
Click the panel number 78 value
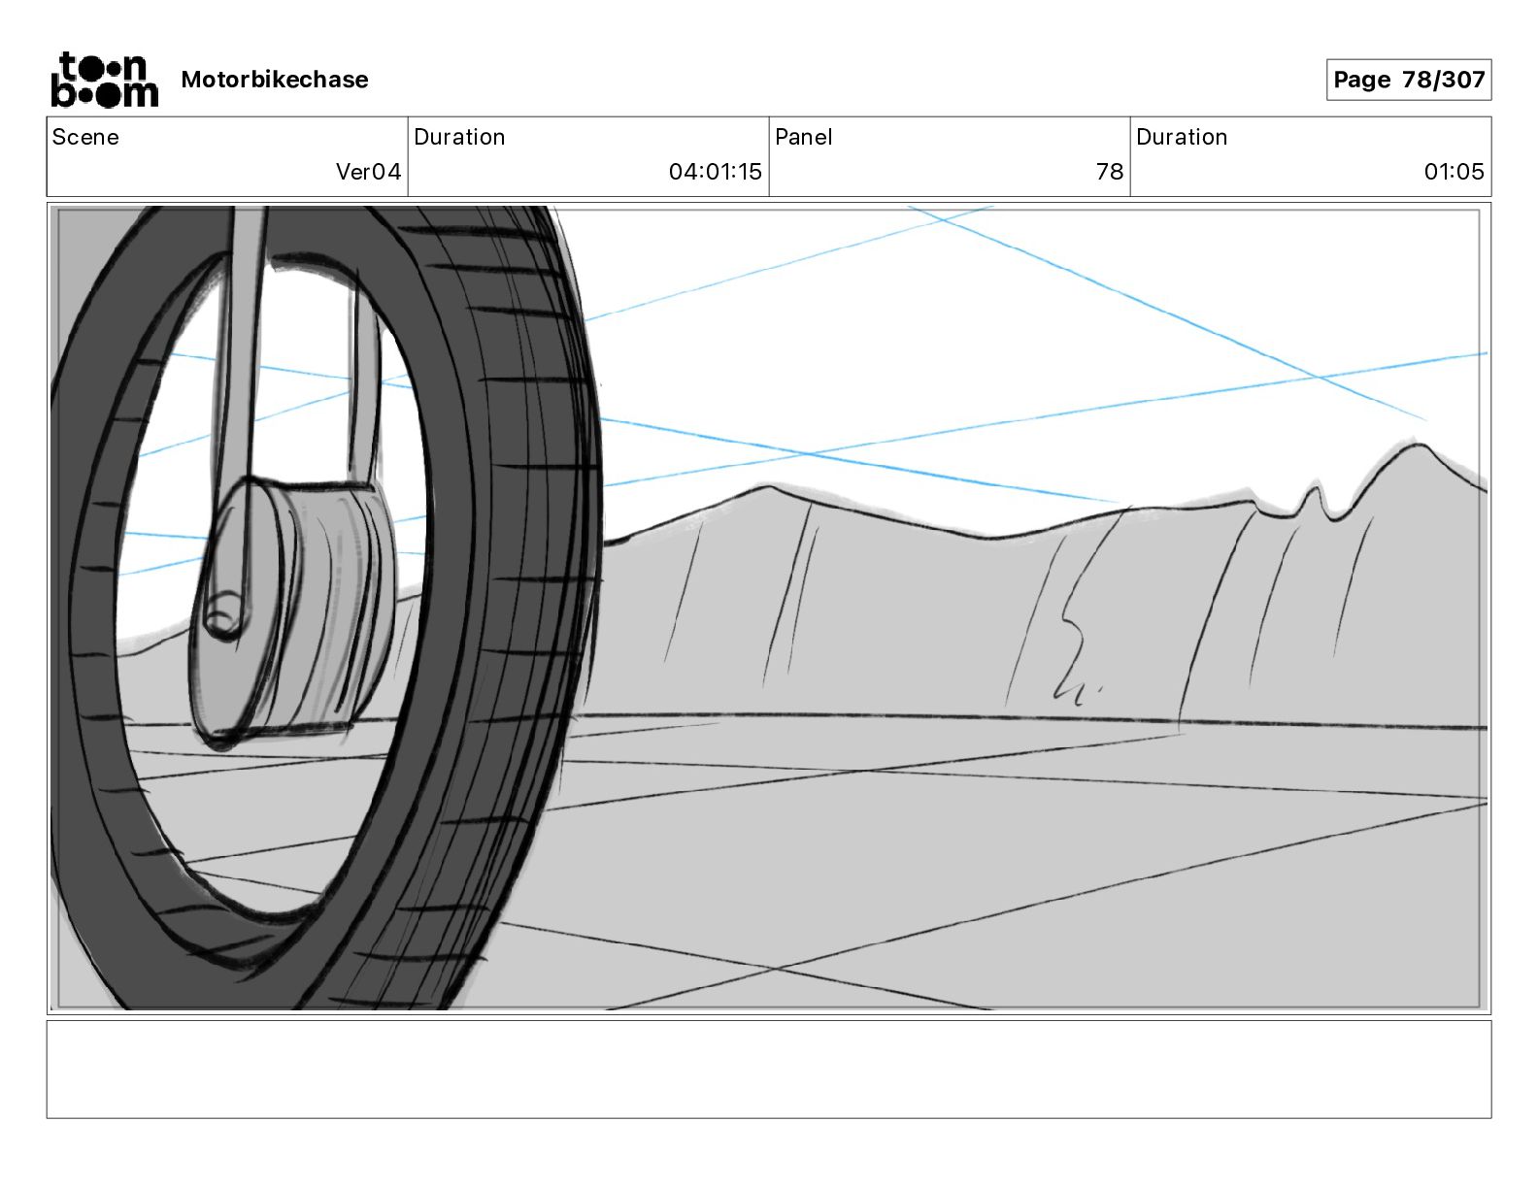[x=1110, y=172]
